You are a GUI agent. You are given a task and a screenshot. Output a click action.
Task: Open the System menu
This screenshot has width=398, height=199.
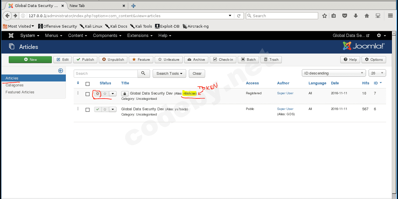click(x=30, y=35)
